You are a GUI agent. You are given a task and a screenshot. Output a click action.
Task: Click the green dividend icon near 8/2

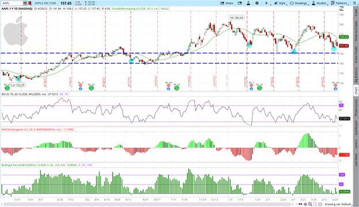point(91,88)
